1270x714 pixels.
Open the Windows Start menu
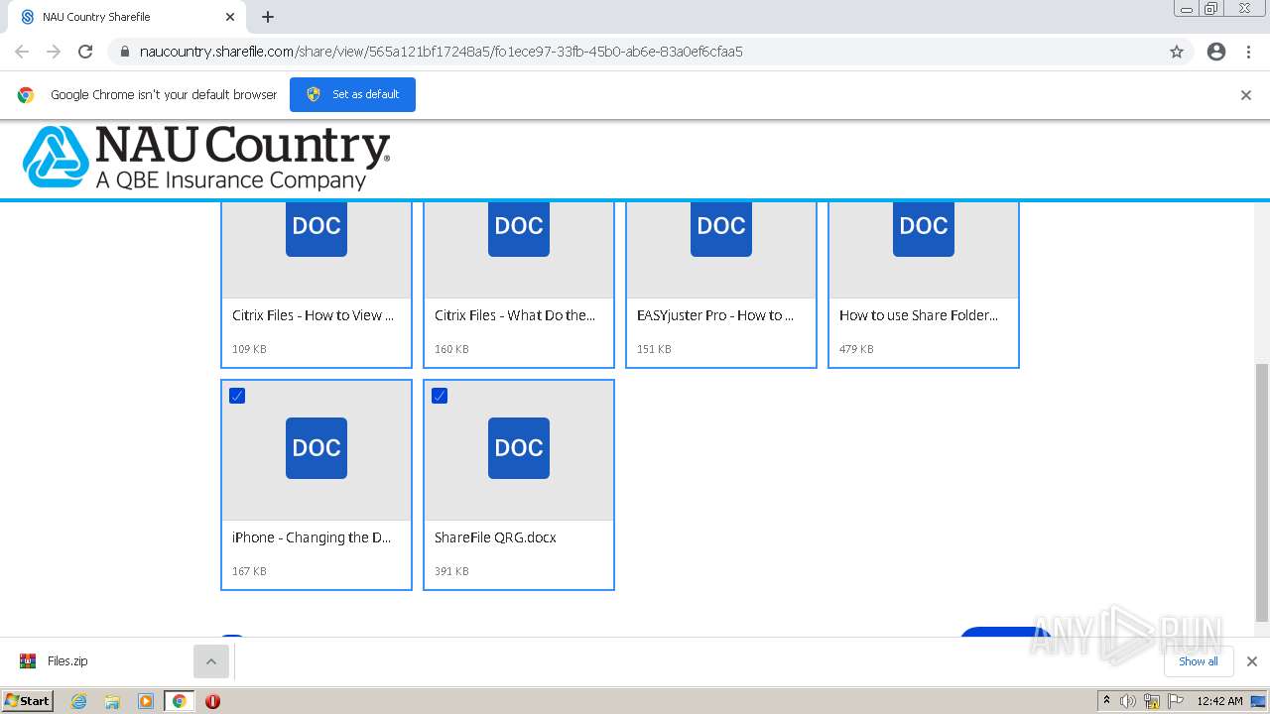tap(27, 701)
